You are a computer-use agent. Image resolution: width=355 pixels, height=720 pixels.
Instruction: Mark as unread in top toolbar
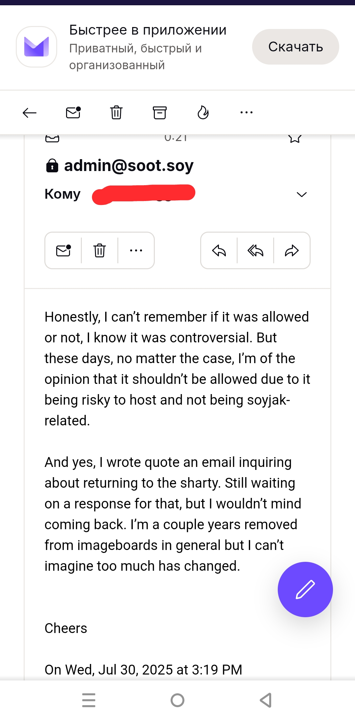pyautogui.click(x=73, y=113)
